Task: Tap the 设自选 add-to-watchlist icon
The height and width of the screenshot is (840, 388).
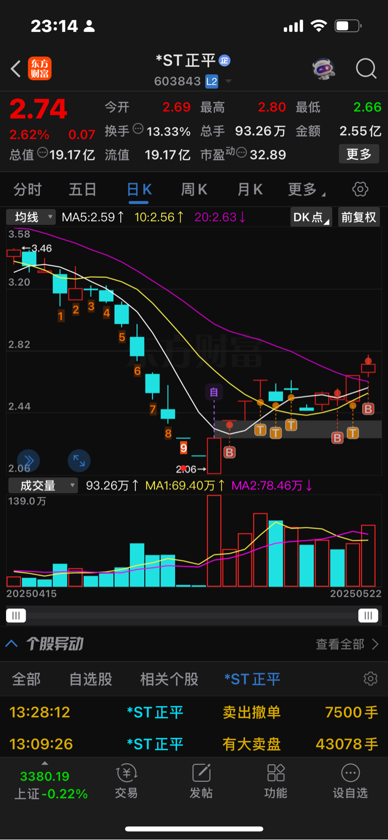Action: pos(350,781)
